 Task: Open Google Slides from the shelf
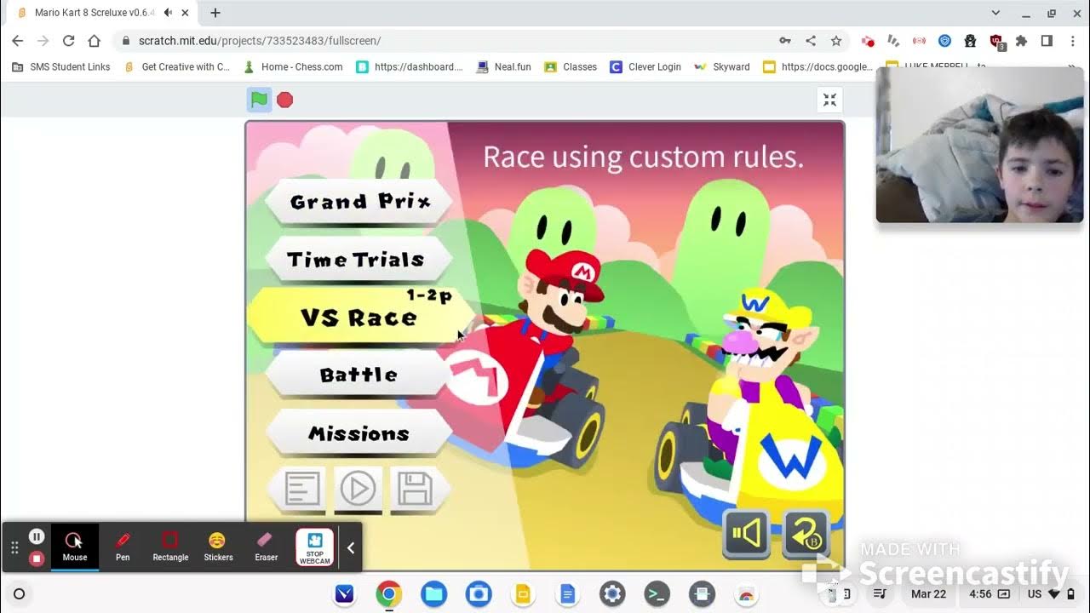point(523,593)
